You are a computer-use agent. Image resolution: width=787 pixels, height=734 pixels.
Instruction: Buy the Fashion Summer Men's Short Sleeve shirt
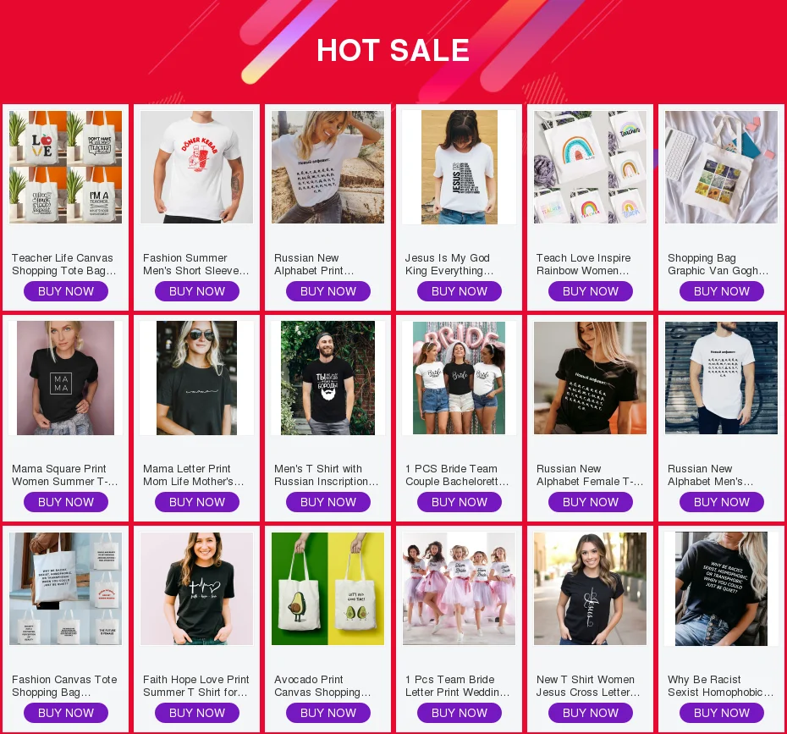point(196,291)
